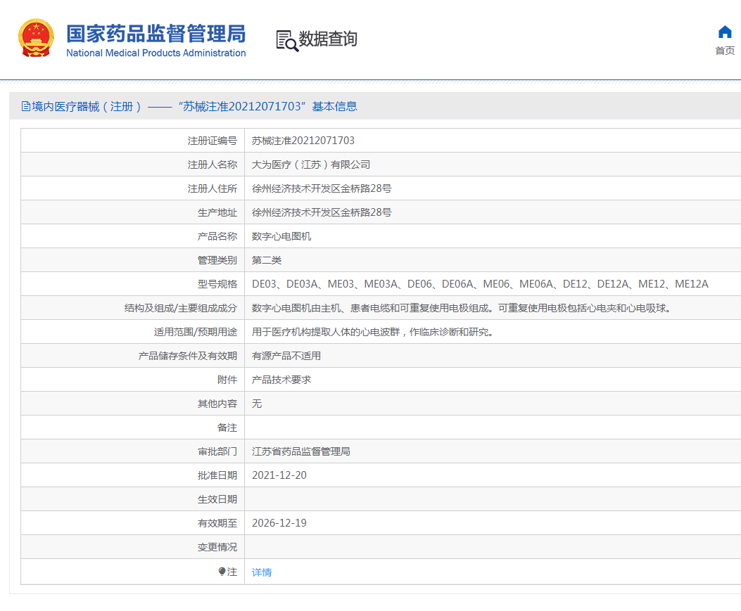Click the 有效期至 row label
Viewport: 741px width, 611px height.
217,523
